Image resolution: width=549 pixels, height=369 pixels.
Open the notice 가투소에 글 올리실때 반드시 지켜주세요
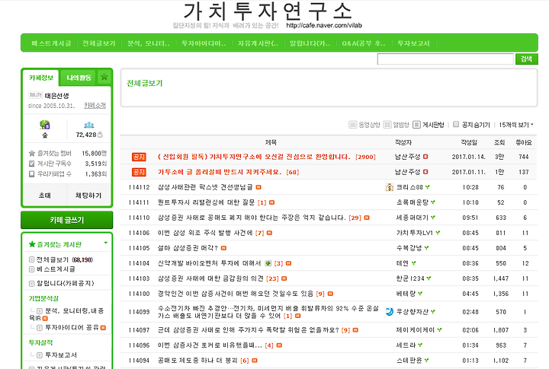(220, 172)
